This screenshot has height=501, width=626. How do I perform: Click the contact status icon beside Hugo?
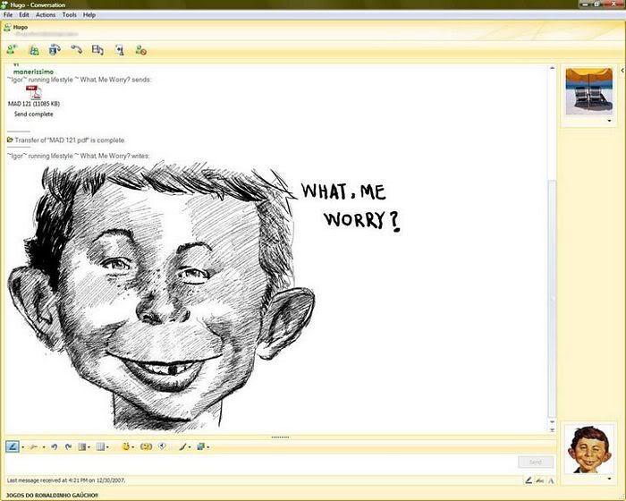[7, 27]
